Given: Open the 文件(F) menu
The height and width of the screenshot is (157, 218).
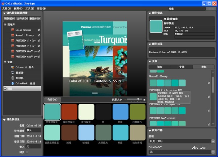Looking at the screenshot, I should (x=7, y=8).
